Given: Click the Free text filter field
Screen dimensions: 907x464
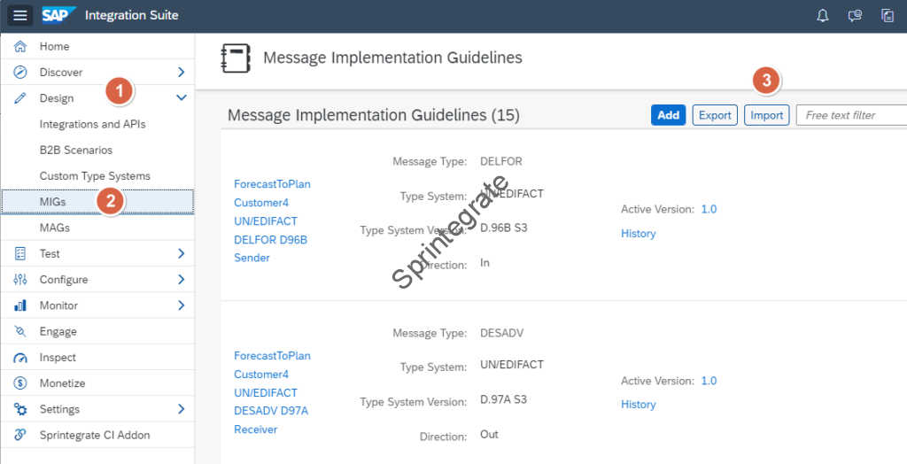Looking at the screenshot, I should tap(850, 115).
